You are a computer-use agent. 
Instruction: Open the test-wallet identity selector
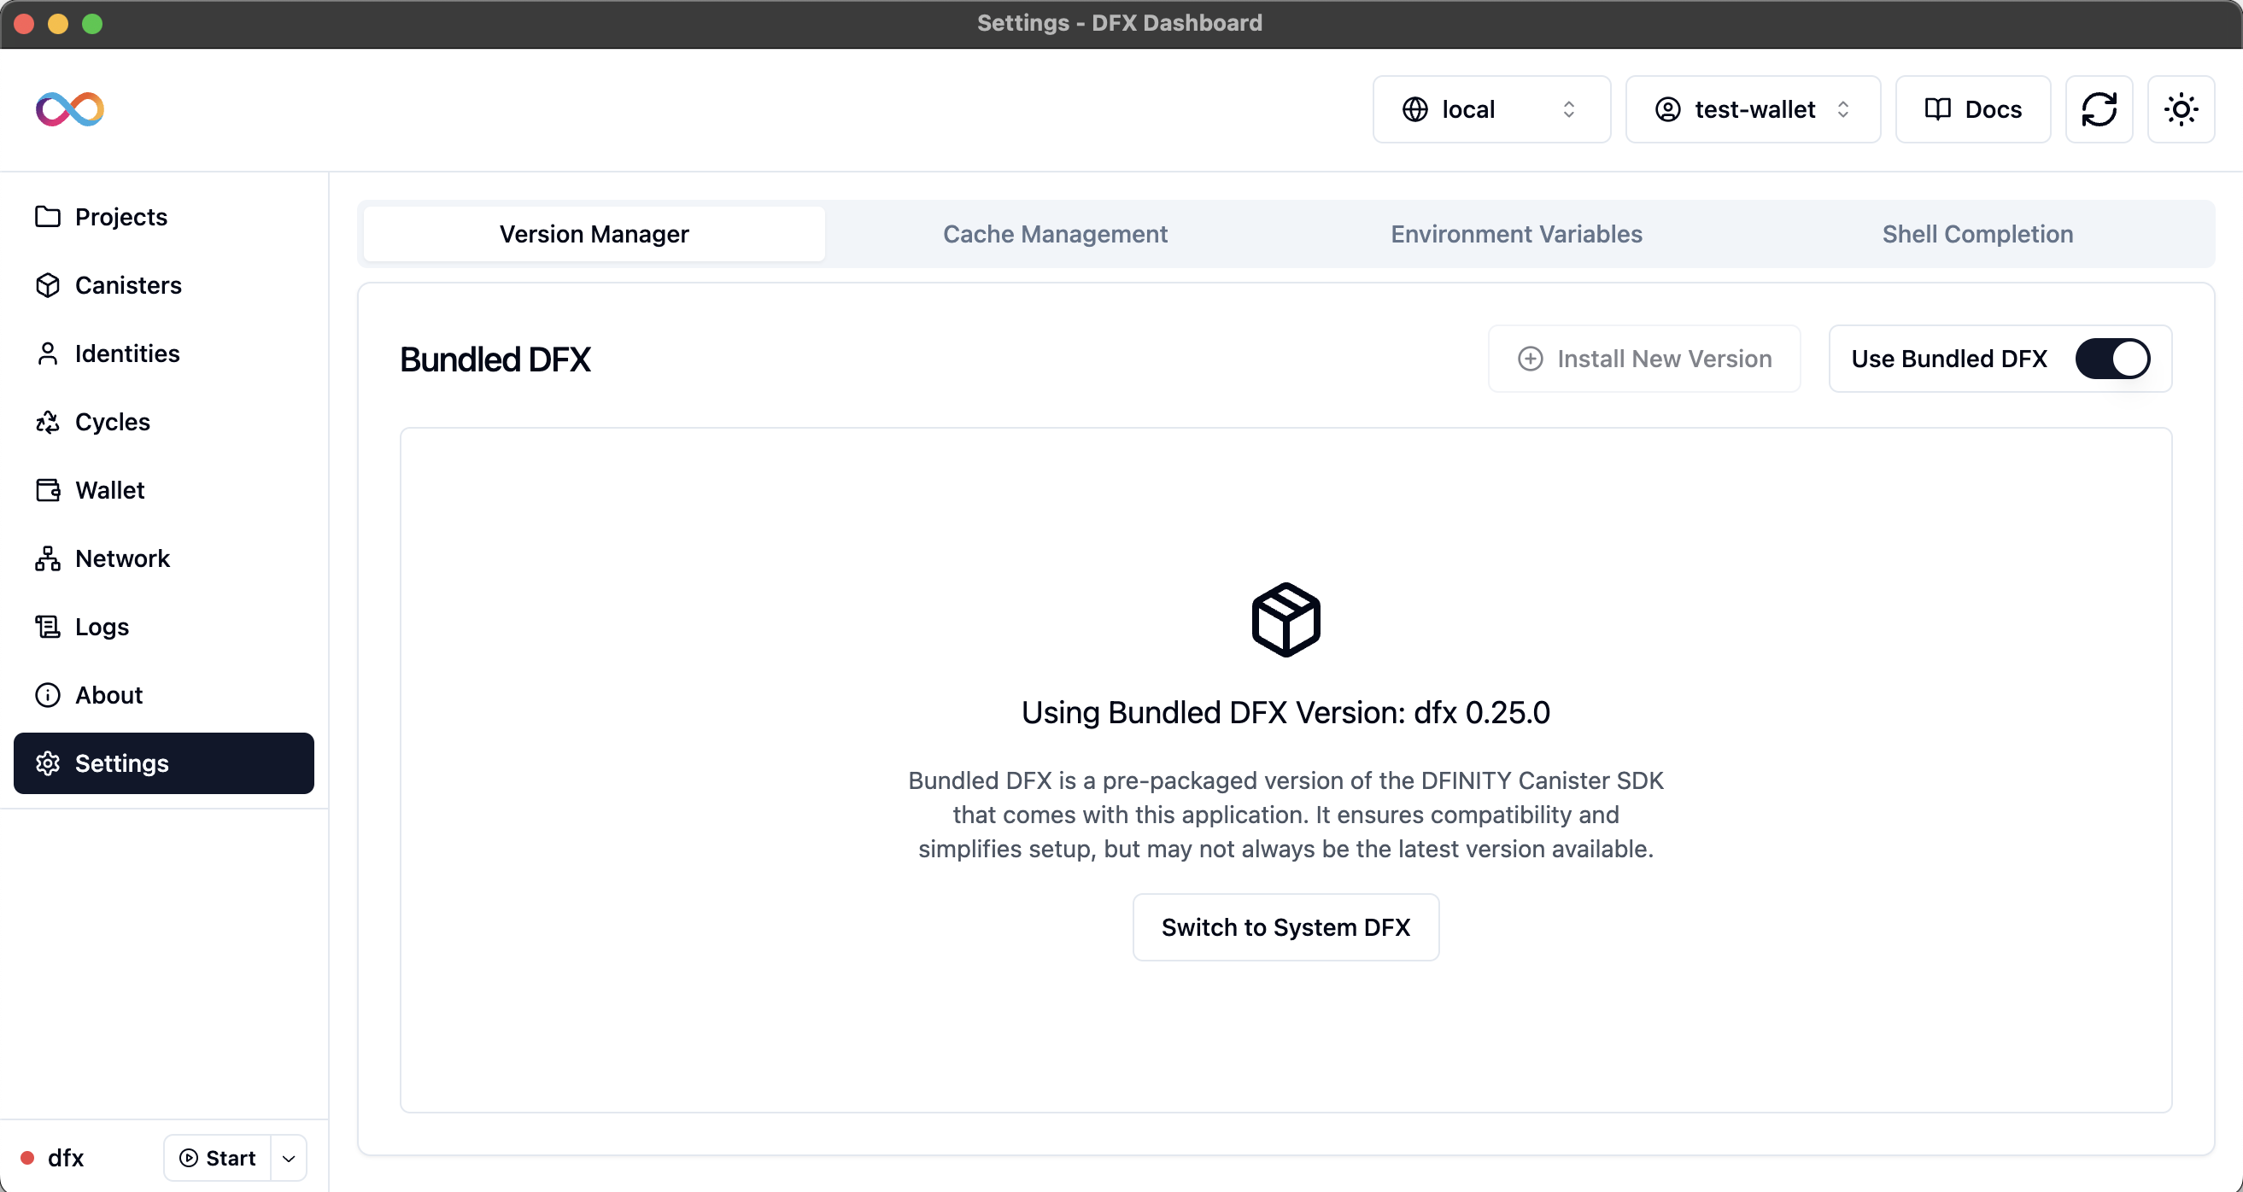(1753, 108)
